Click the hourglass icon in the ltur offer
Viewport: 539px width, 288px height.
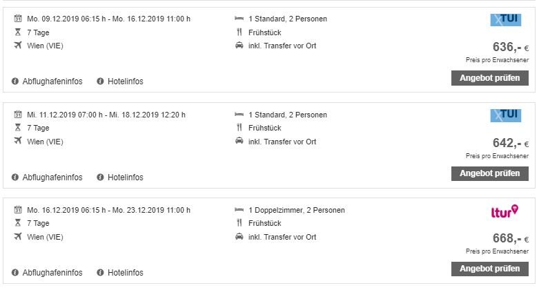(18, 223)
